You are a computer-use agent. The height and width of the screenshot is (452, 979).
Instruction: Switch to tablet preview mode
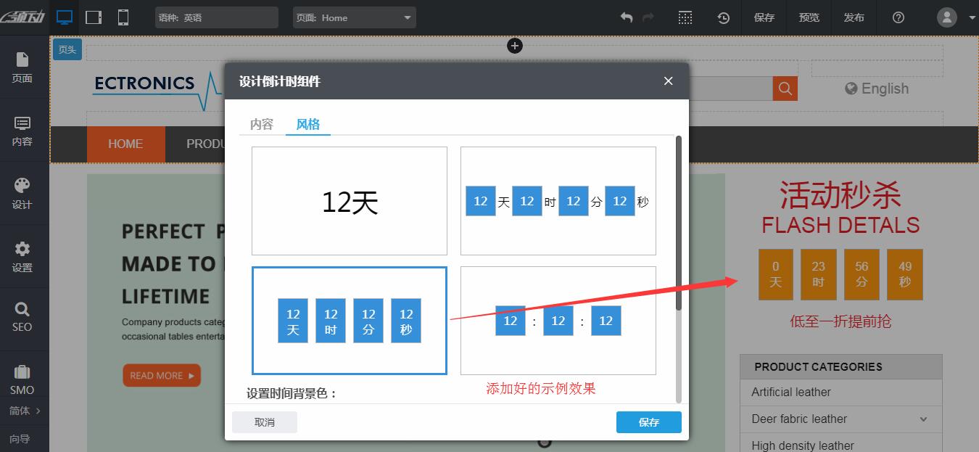(x=93, y=17)
